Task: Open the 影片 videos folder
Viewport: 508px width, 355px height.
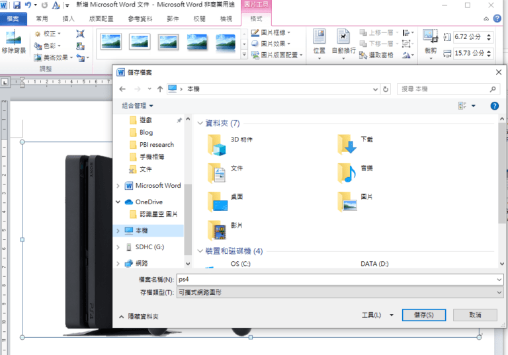Action: pos(225,230)
